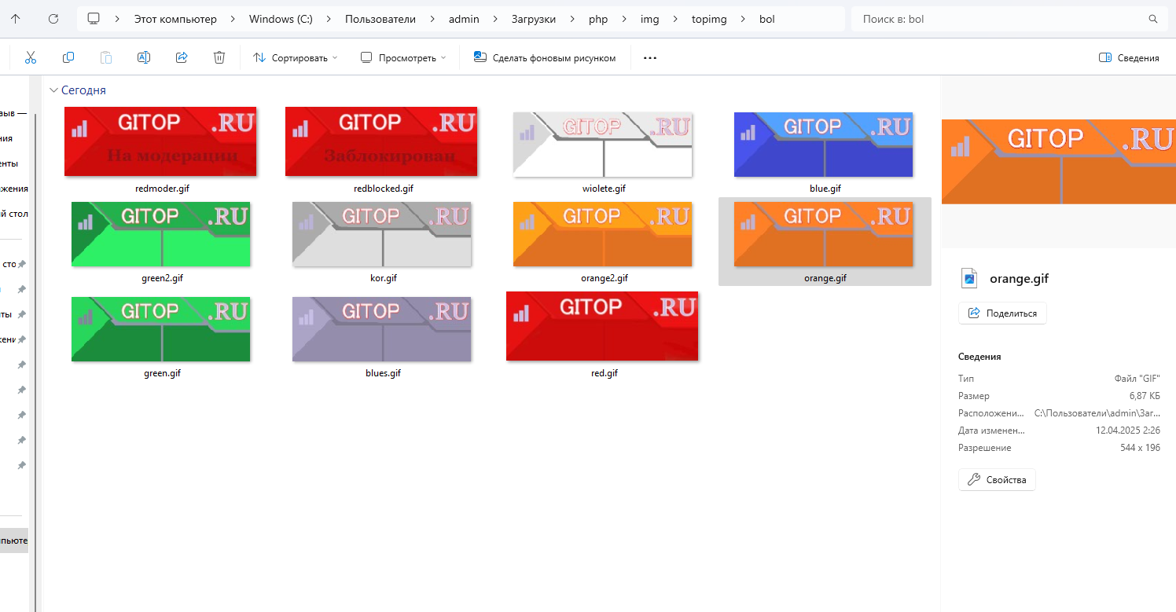The width and height of the screenshot is (1176, 612).
Task: Click the topimg breadcrumb segment
Action: pyautogui.click(x=709, y=19)
